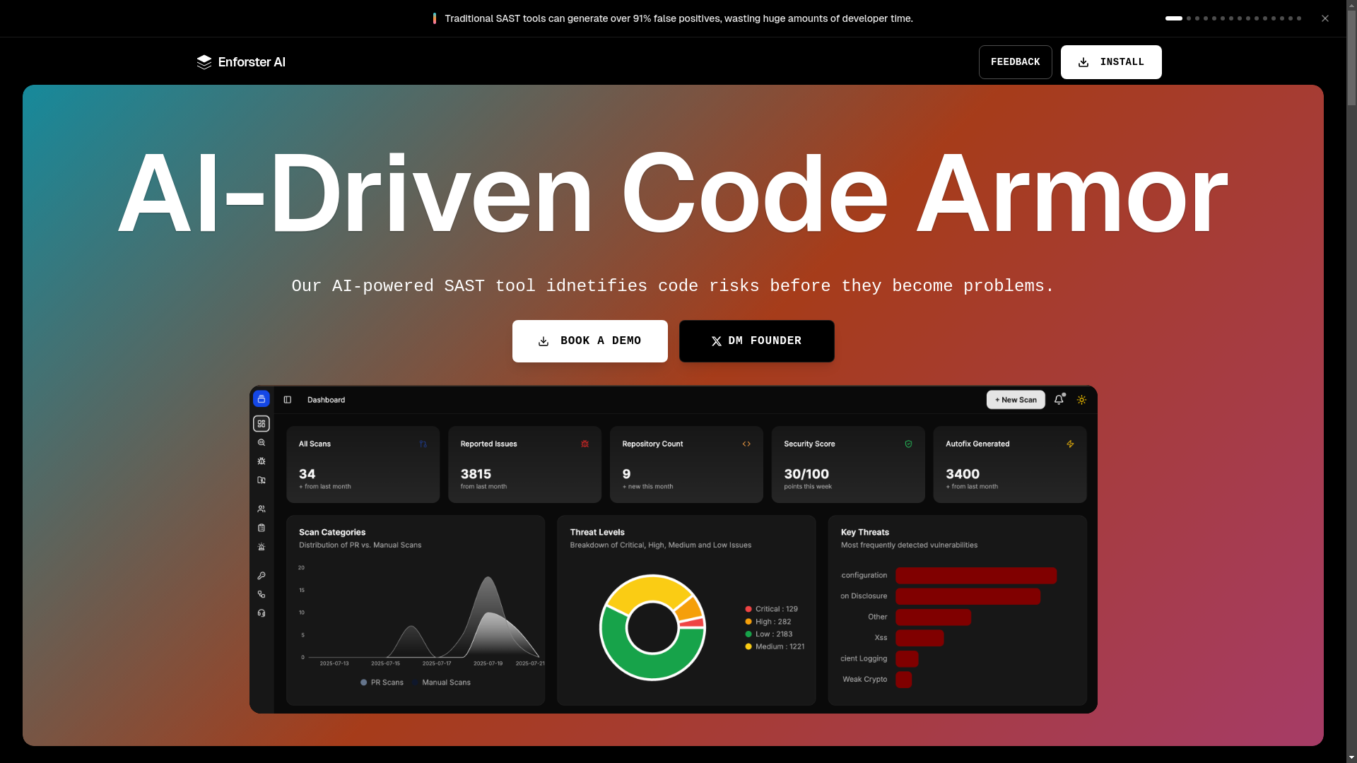Image resolution: width=1357 pixels, height=763 pixels.
Task: Toggle the sun light-theme icon
Action: (x=1081, y=400)
